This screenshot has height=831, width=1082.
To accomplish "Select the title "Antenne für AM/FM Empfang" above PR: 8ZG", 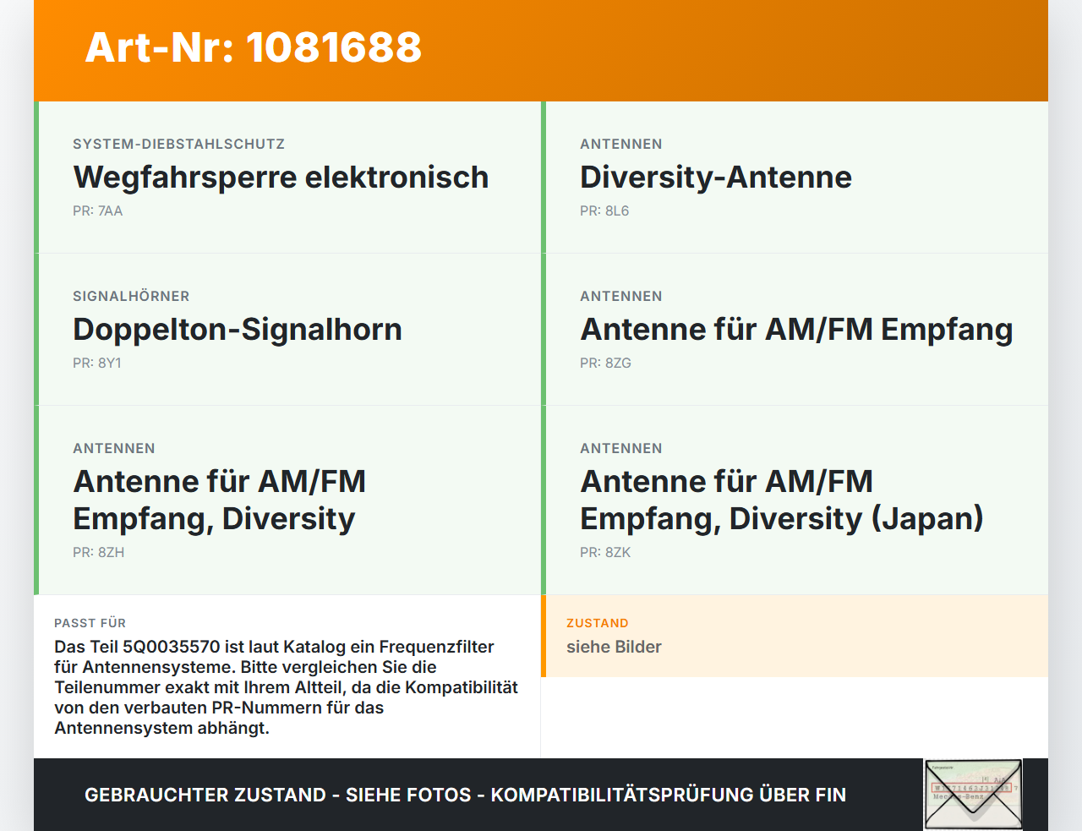I will point(796,329).
